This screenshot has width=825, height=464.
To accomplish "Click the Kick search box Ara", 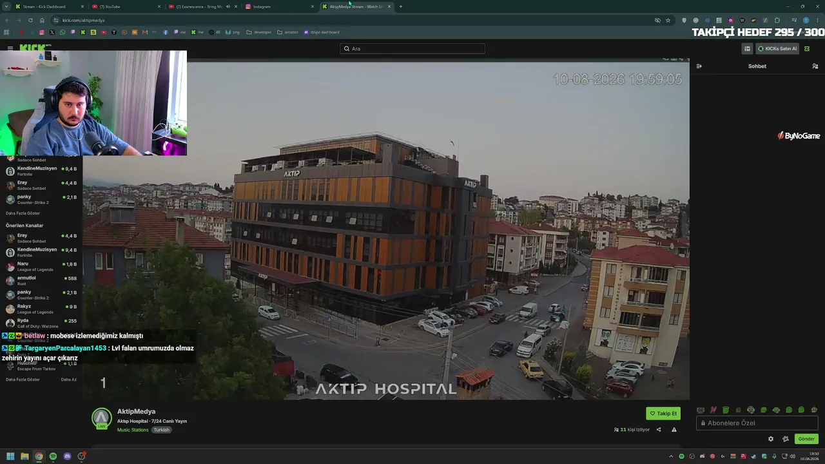I will [412, 48].
